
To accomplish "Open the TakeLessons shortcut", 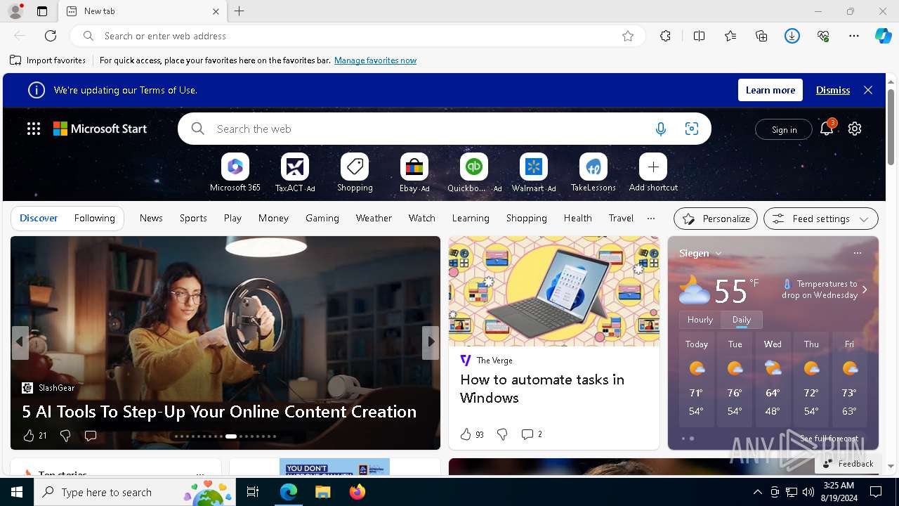I will pos(593,173).
